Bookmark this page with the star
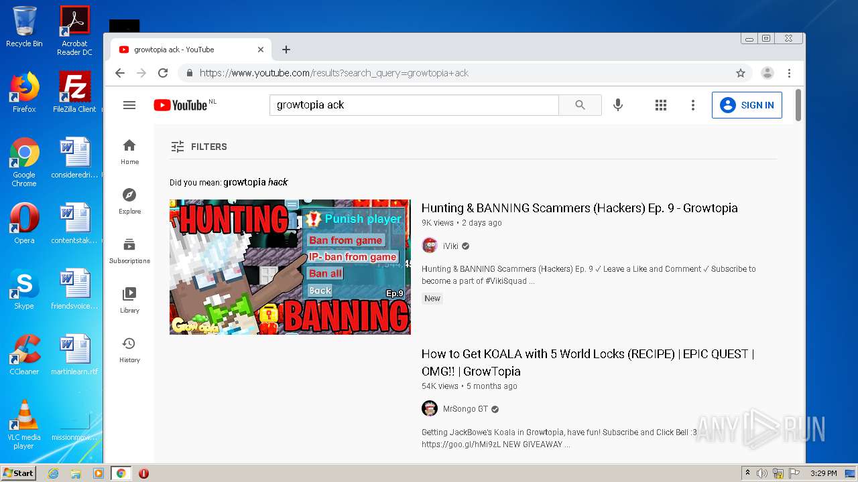This screenshot has height=482, width=858. click(741, 73)
